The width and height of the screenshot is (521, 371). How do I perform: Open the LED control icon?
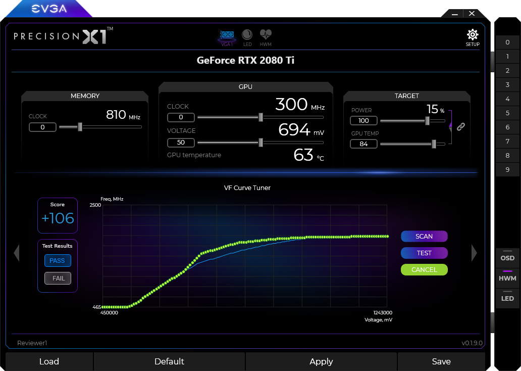[x=247, y=35]
